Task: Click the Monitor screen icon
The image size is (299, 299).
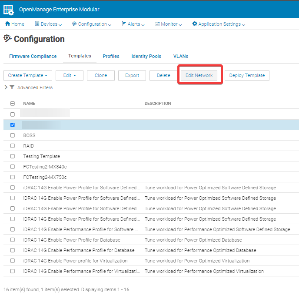Action: pyautogui.click(x=157, y=24)
